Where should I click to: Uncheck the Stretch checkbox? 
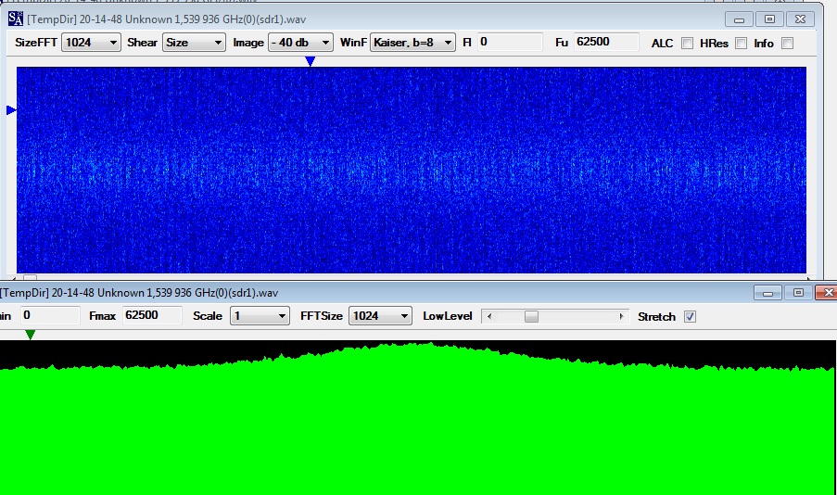click(690, 317)
